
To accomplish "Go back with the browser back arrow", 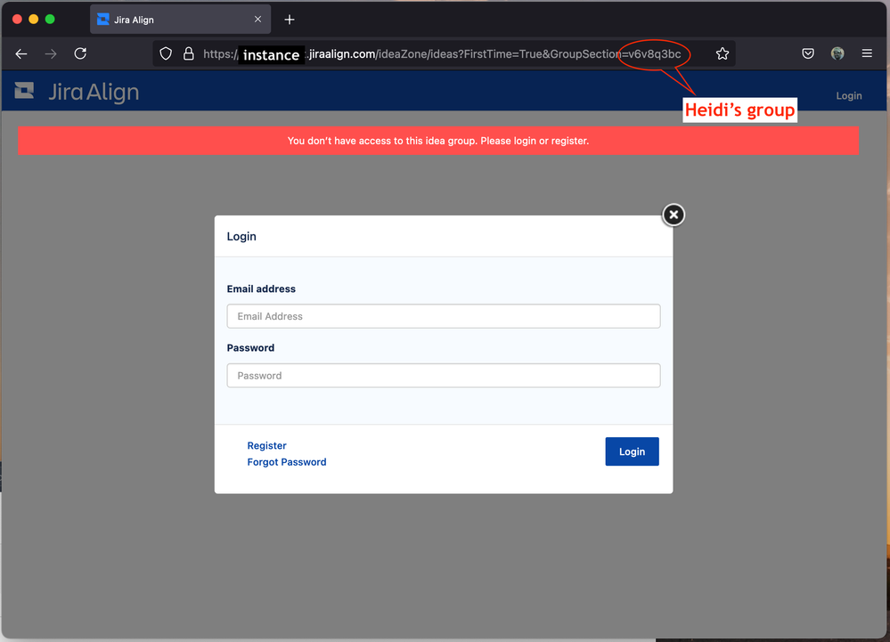I will (21, 54).
